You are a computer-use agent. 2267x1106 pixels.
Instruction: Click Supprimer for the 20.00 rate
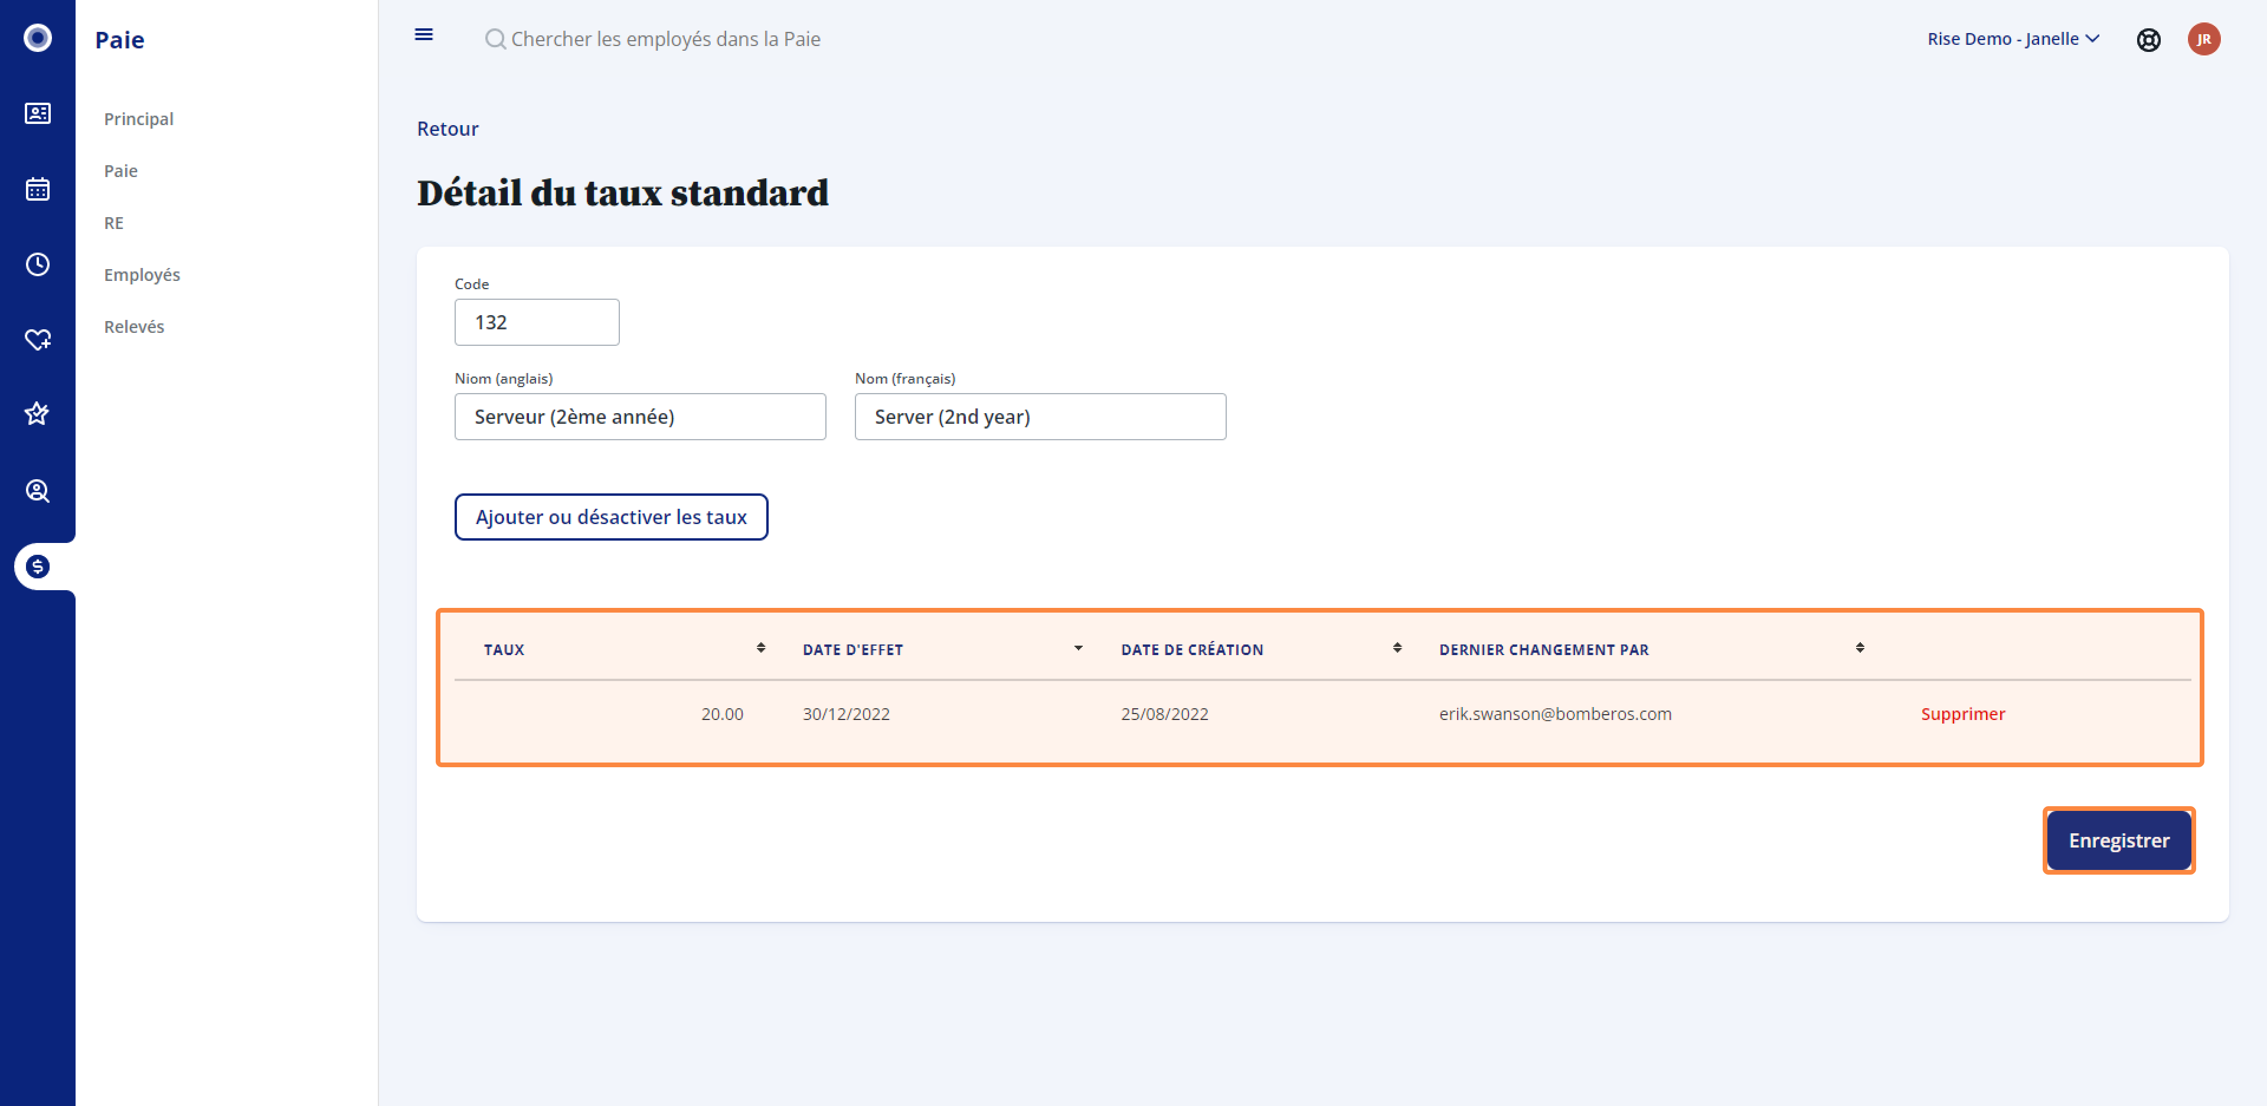(1962, 714)
